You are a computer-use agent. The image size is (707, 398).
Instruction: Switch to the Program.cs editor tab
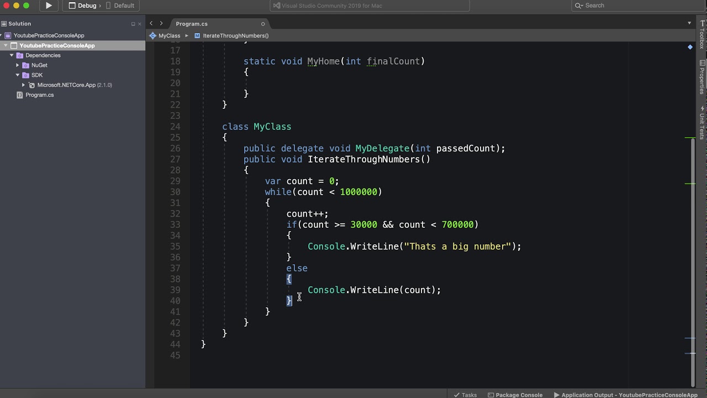point(192,24)
